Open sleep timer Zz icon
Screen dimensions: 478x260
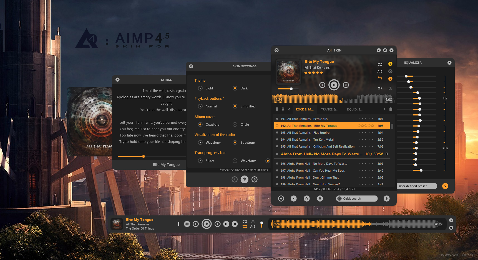pos(380,88)
